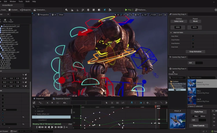217x133 pixels.
Task: Toggle viewport grid snap icon beside 10
Action: (x=136, y=15)
